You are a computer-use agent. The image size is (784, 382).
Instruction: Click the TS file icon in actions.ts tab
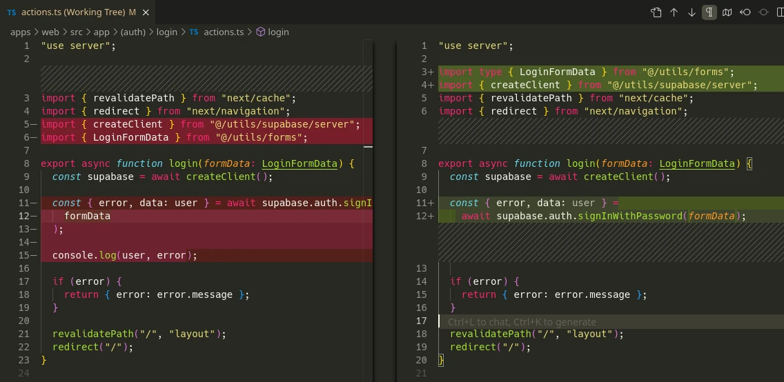click(x=12, y=12)
